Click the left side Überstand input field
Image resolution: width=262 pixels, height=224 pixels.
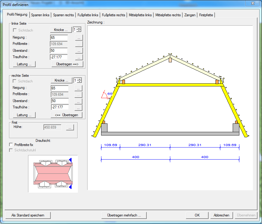(x=59, y=51)
